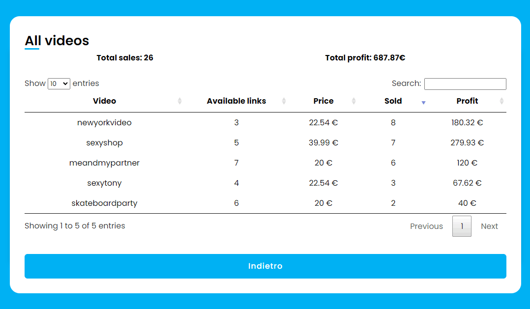Go to the Previous page
The width and height of the screenshot is (530, 309).
click(x=426, y=226)
